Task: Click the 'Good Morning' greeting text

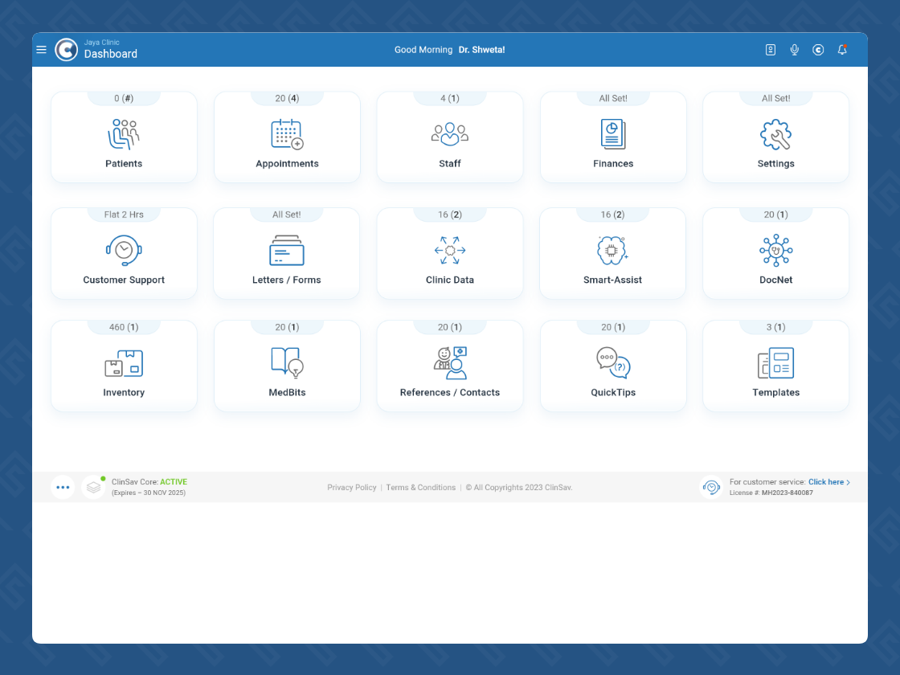Action: tap(423, 50)
